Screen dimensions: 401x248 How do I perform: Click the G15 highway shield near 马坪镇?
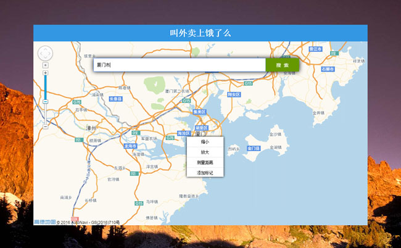(139, 203)
